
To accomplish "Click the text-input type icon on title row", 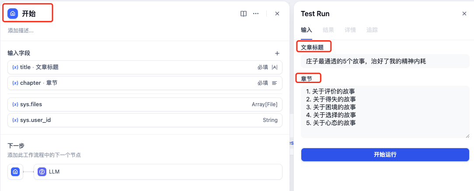I will pyautogui.click(x=275, y=67).
